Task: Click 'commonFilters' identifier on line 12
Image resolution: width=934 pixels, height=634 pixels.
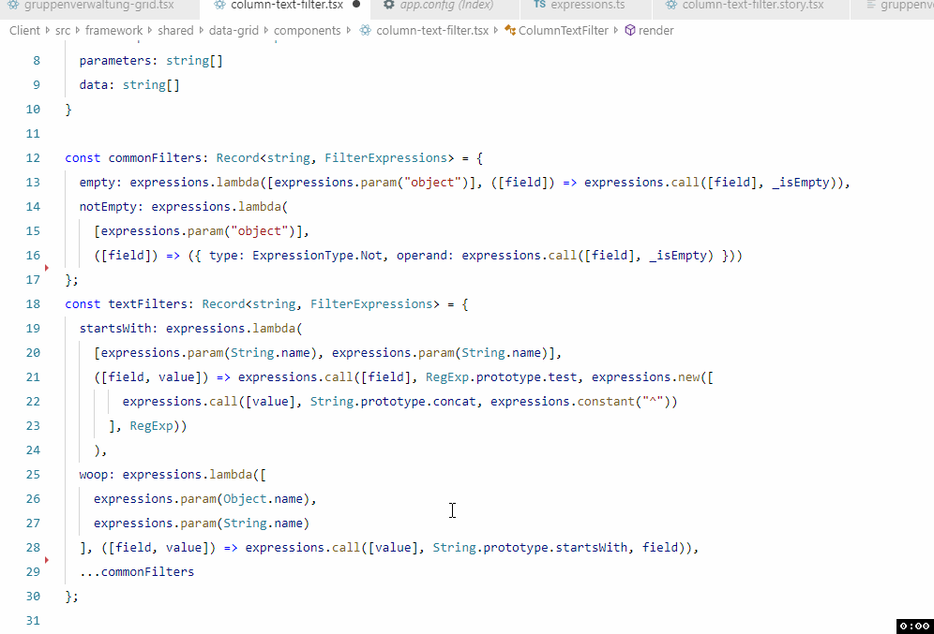Action: click(x=155, y=158)
